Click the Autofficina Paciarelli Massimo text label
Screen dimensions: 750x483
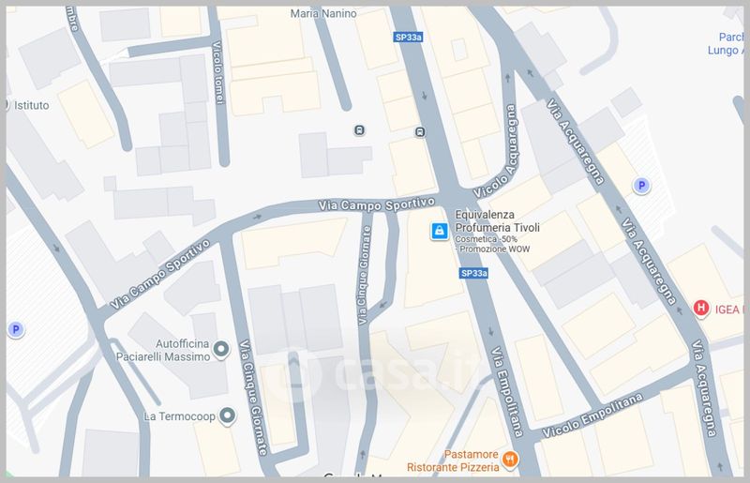coord(170,350)
